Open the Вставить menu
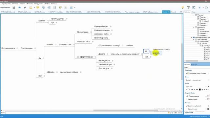This screenshot has height=118, width=210. [22, 4]
